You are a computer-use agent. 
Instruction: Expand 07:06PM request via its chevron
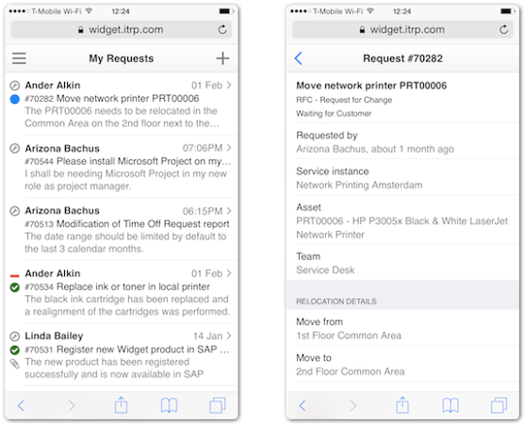click(229, 147)
